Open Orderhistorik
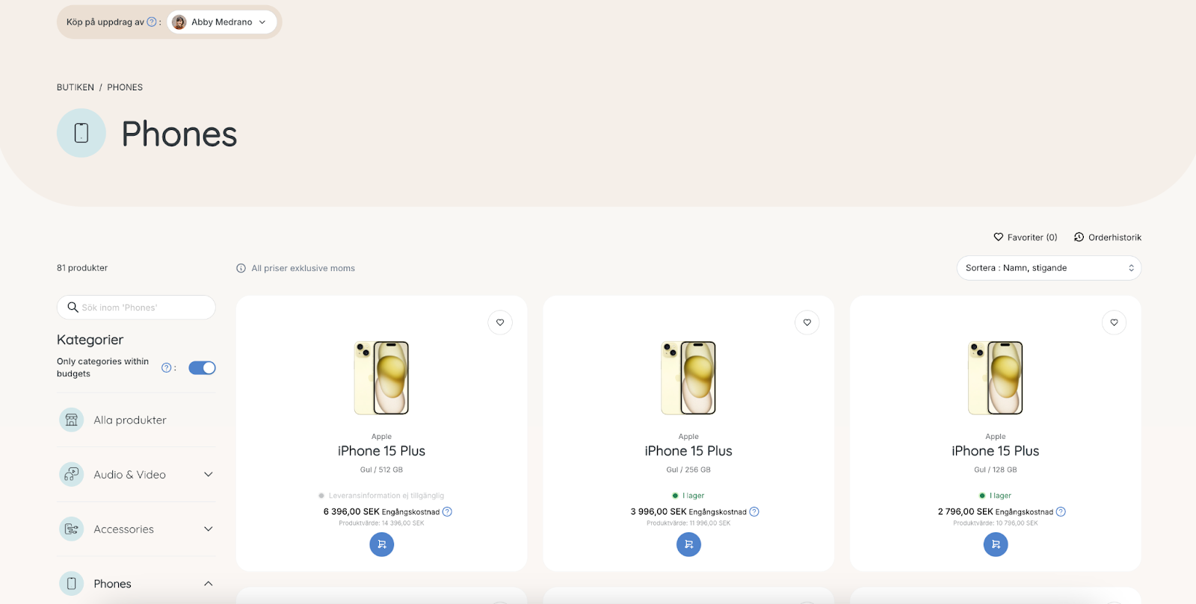1196x604 pixels. coord(1108,237)
